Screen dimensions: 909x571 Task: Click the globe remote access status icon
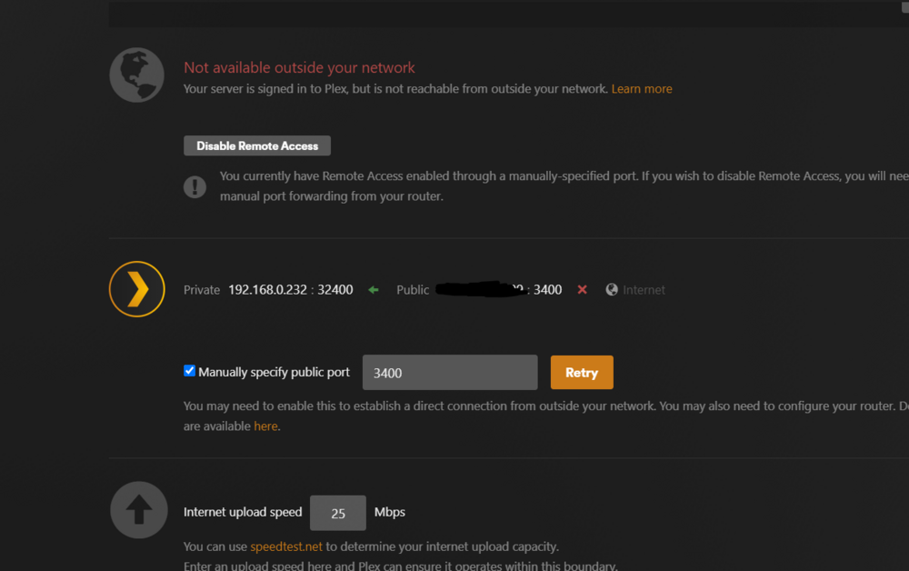[137, 75]
